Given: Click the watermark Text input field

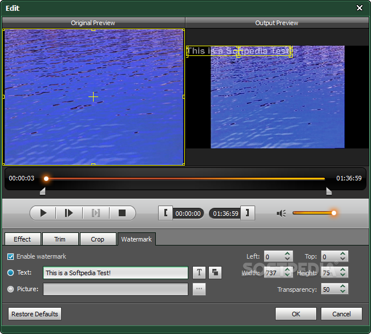Looking at the screenshot, I should click(x=115, y=273).
